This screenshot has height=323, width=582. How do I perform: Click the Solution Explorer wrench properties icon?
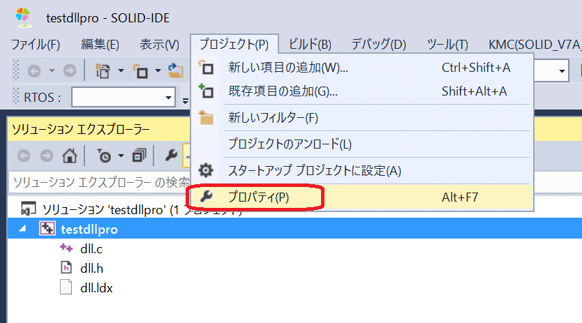click(171, 155)
